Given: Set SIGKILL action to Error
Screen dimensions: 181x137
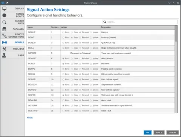Looking at the screenshot, I should point(63,74).
